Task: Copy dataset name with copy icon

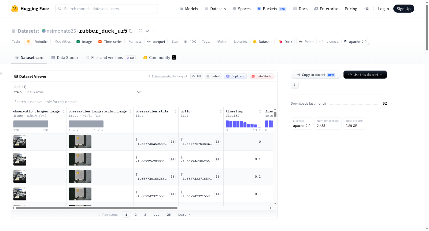Action: [x=131, y=31]
